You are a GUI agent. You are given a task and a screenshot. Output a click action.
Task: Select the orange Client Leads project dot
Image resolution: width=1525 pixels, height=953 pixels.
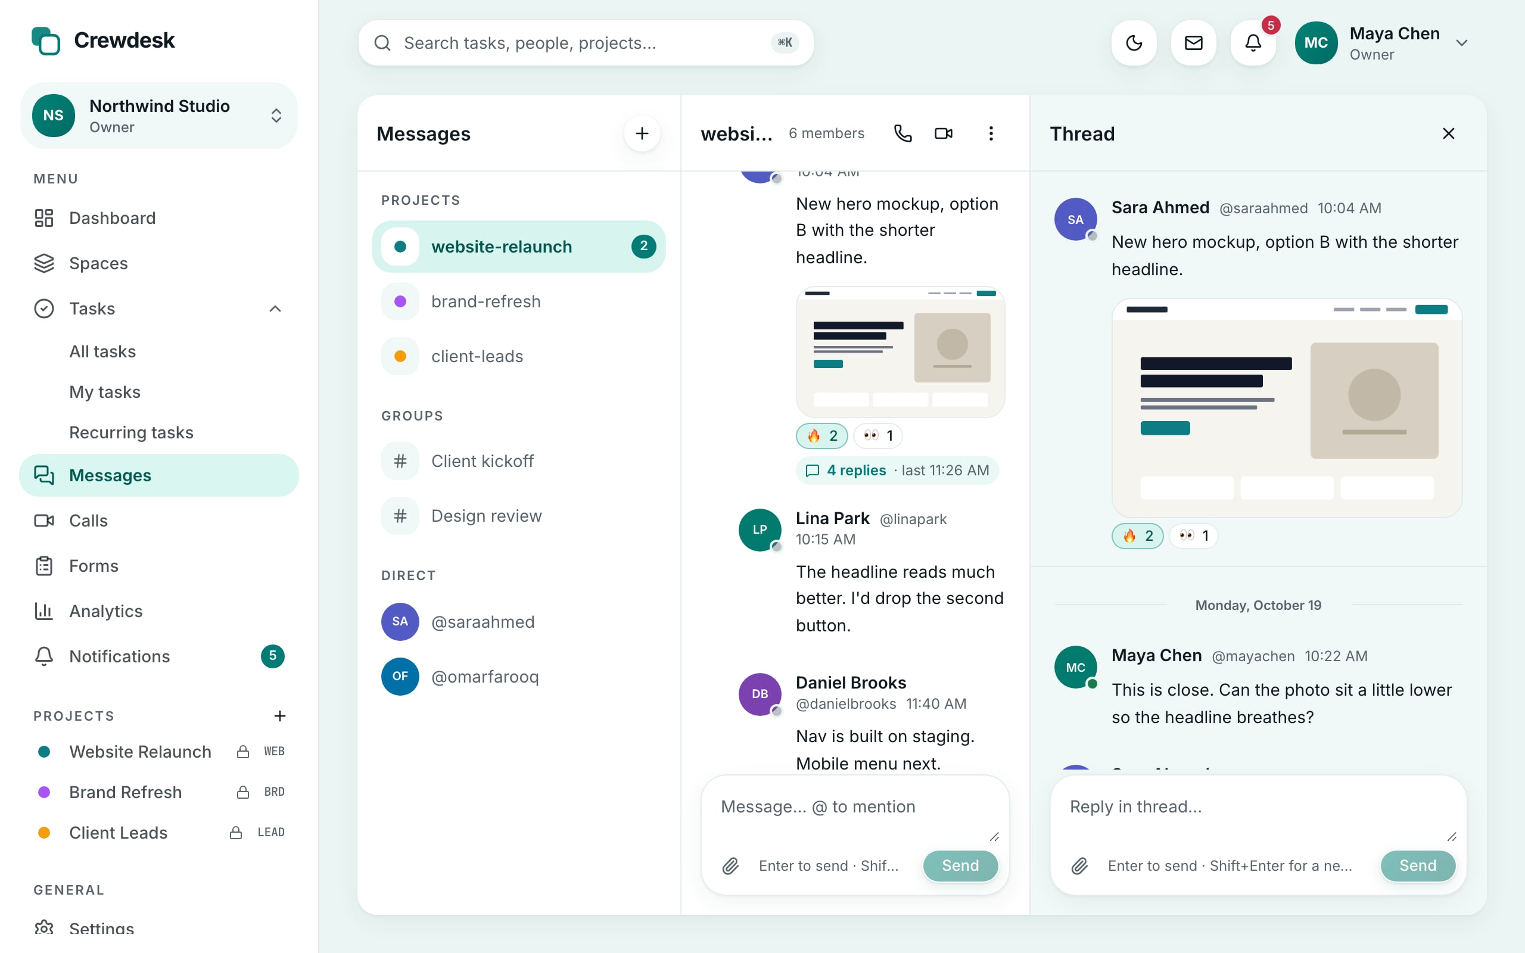tap(44, 833)
